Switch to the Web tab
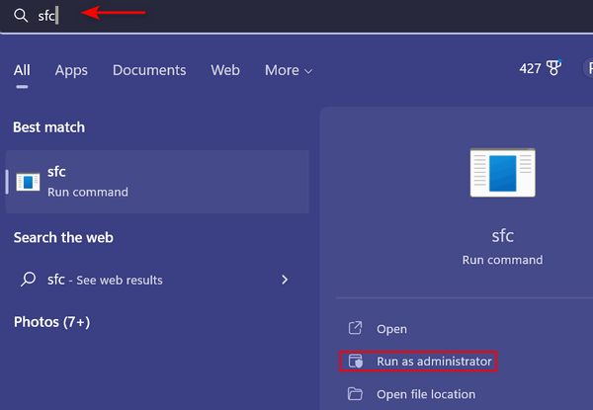593x410 pixels. tap(225, 70)
